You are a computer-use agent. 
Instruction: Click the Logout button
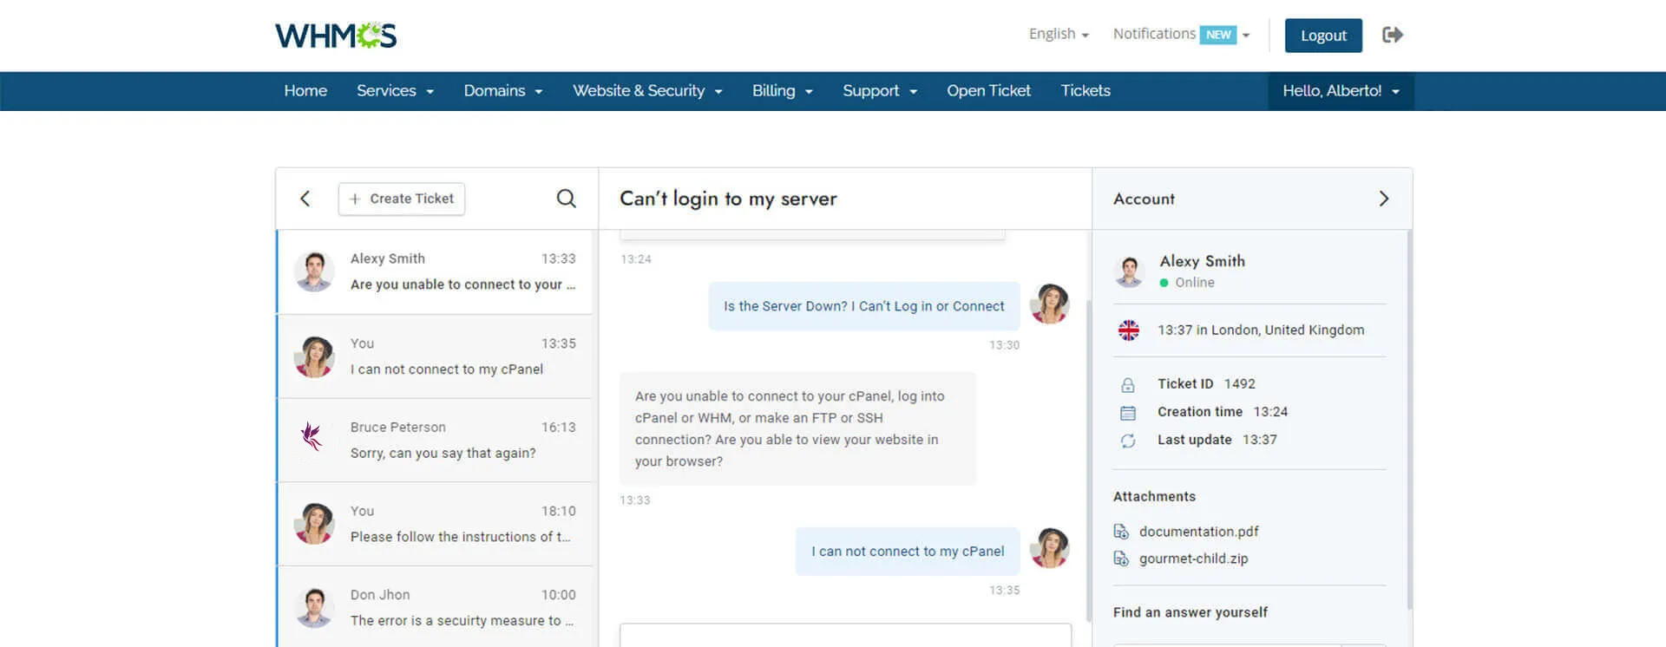[x=1323, y=36]
